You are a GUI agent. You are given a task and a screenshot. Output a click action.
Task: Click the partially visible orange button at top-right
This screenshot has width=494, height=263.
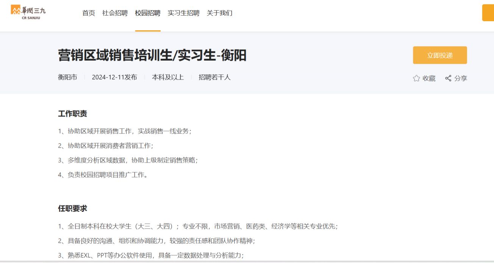pyautogui.click(x=488, y=13)
